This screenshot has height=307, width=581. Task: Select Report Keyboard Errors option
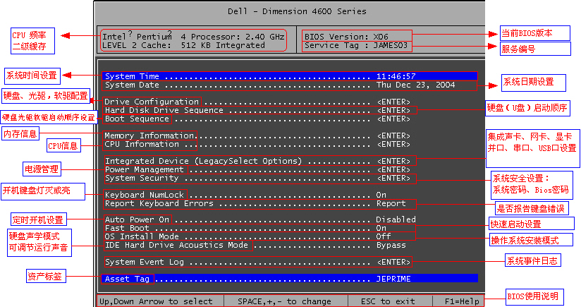pos(159,203)
